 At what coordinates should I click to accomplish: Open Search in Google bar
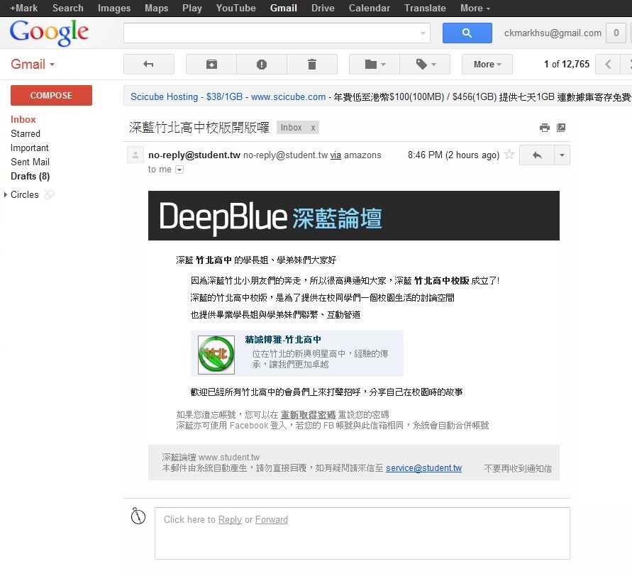pyautogui.click(x=68, y=8)
